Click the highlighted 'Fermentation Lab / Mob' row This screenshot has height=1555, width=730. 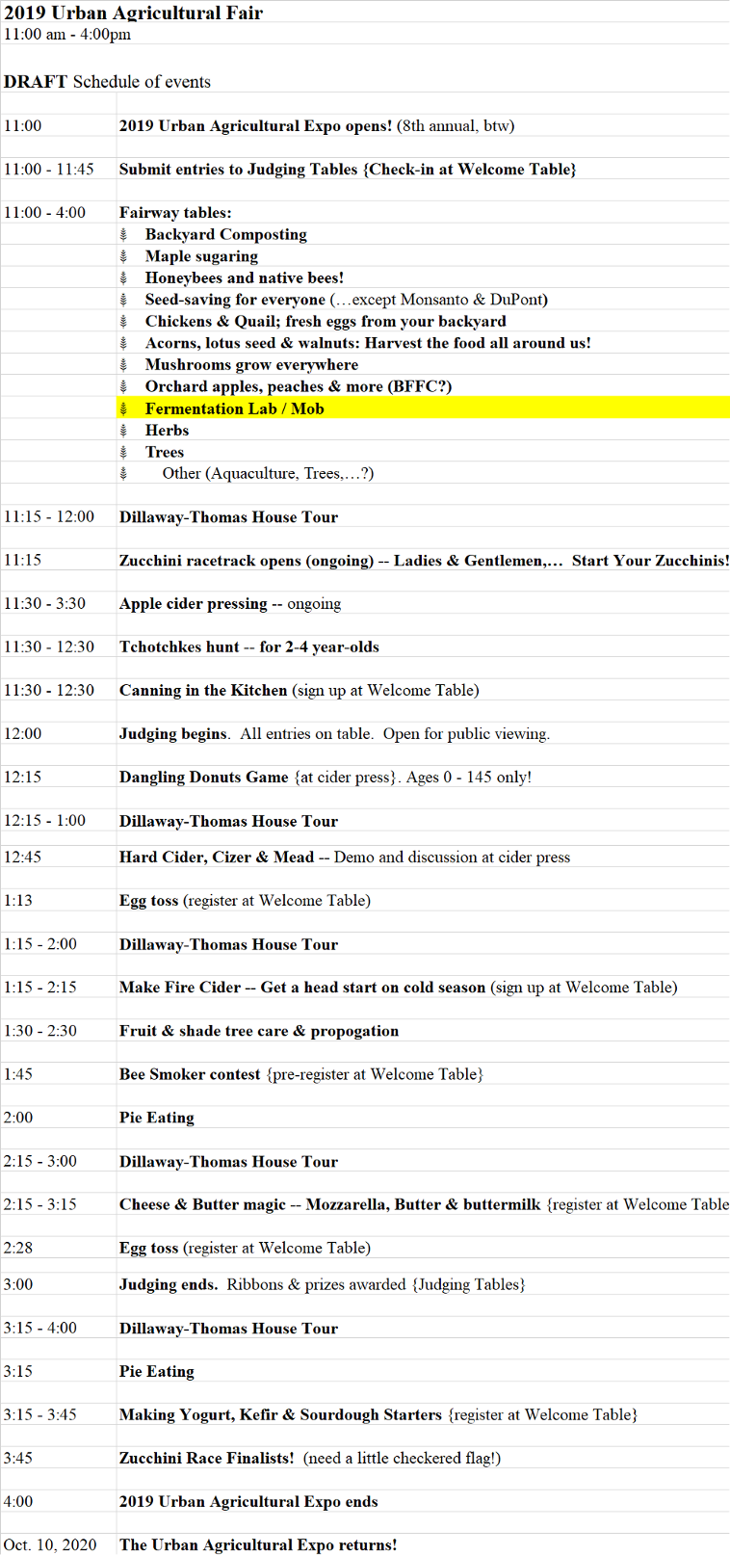pos(424,409)
